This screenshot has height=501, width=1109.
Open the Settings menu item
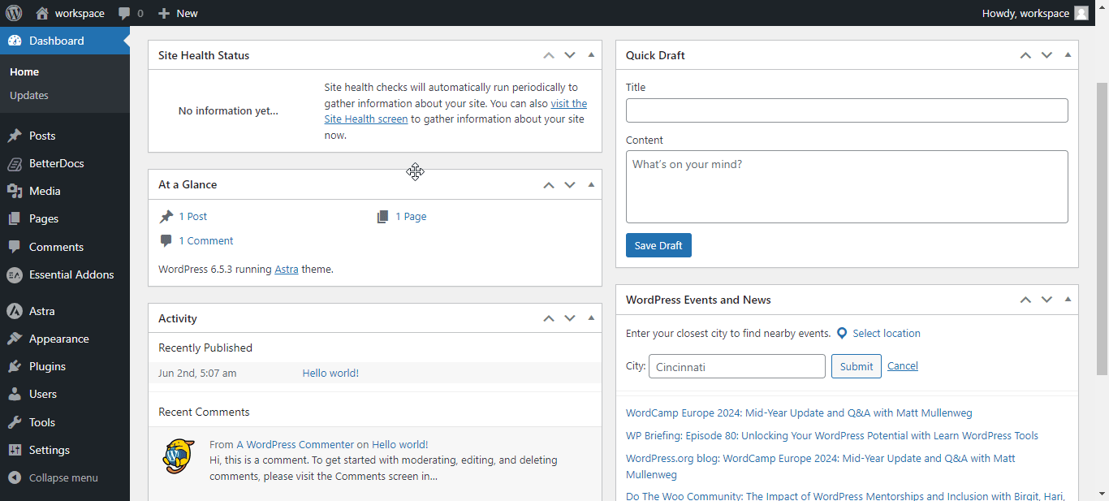(49, 450)
